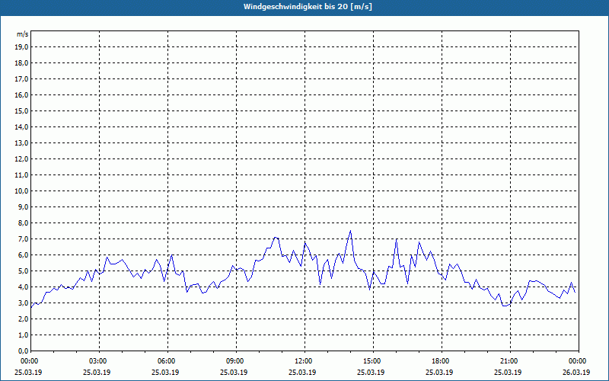Click the 09:00 time label
The height and width of the screenshot is (381, 609).
click(236, 361)
